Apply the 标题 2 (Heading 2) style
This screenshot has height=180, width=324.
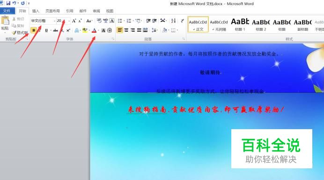tap(261, 24)
